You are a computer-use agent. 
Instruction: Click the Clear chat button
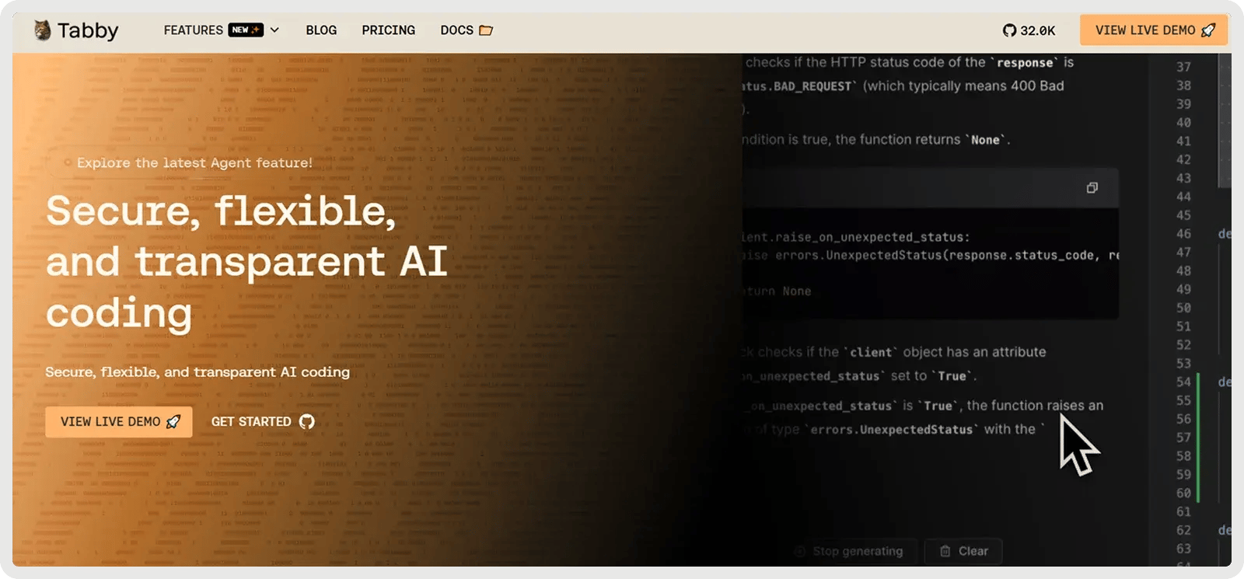pyautogui.click(x=963, y=551)
